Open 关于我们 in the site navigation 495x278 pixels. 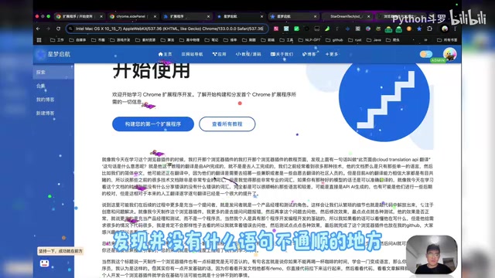(282, 54)
